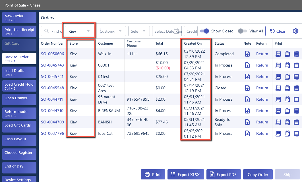302x182 pixels.
Task: Add a note to order SO-0045743
Action: tap(247, 65)
